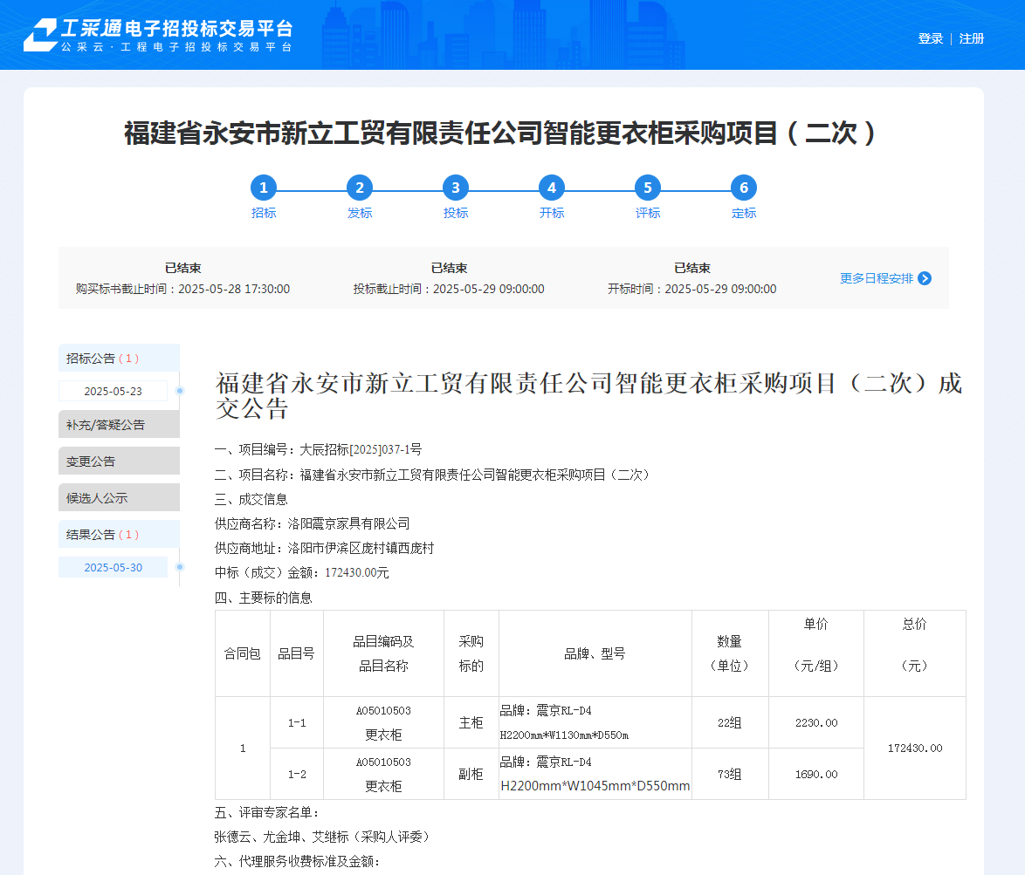This screenshot has height=875, width=1025.
Task: Click step 1 招标 circle
Action: point(264,188)
